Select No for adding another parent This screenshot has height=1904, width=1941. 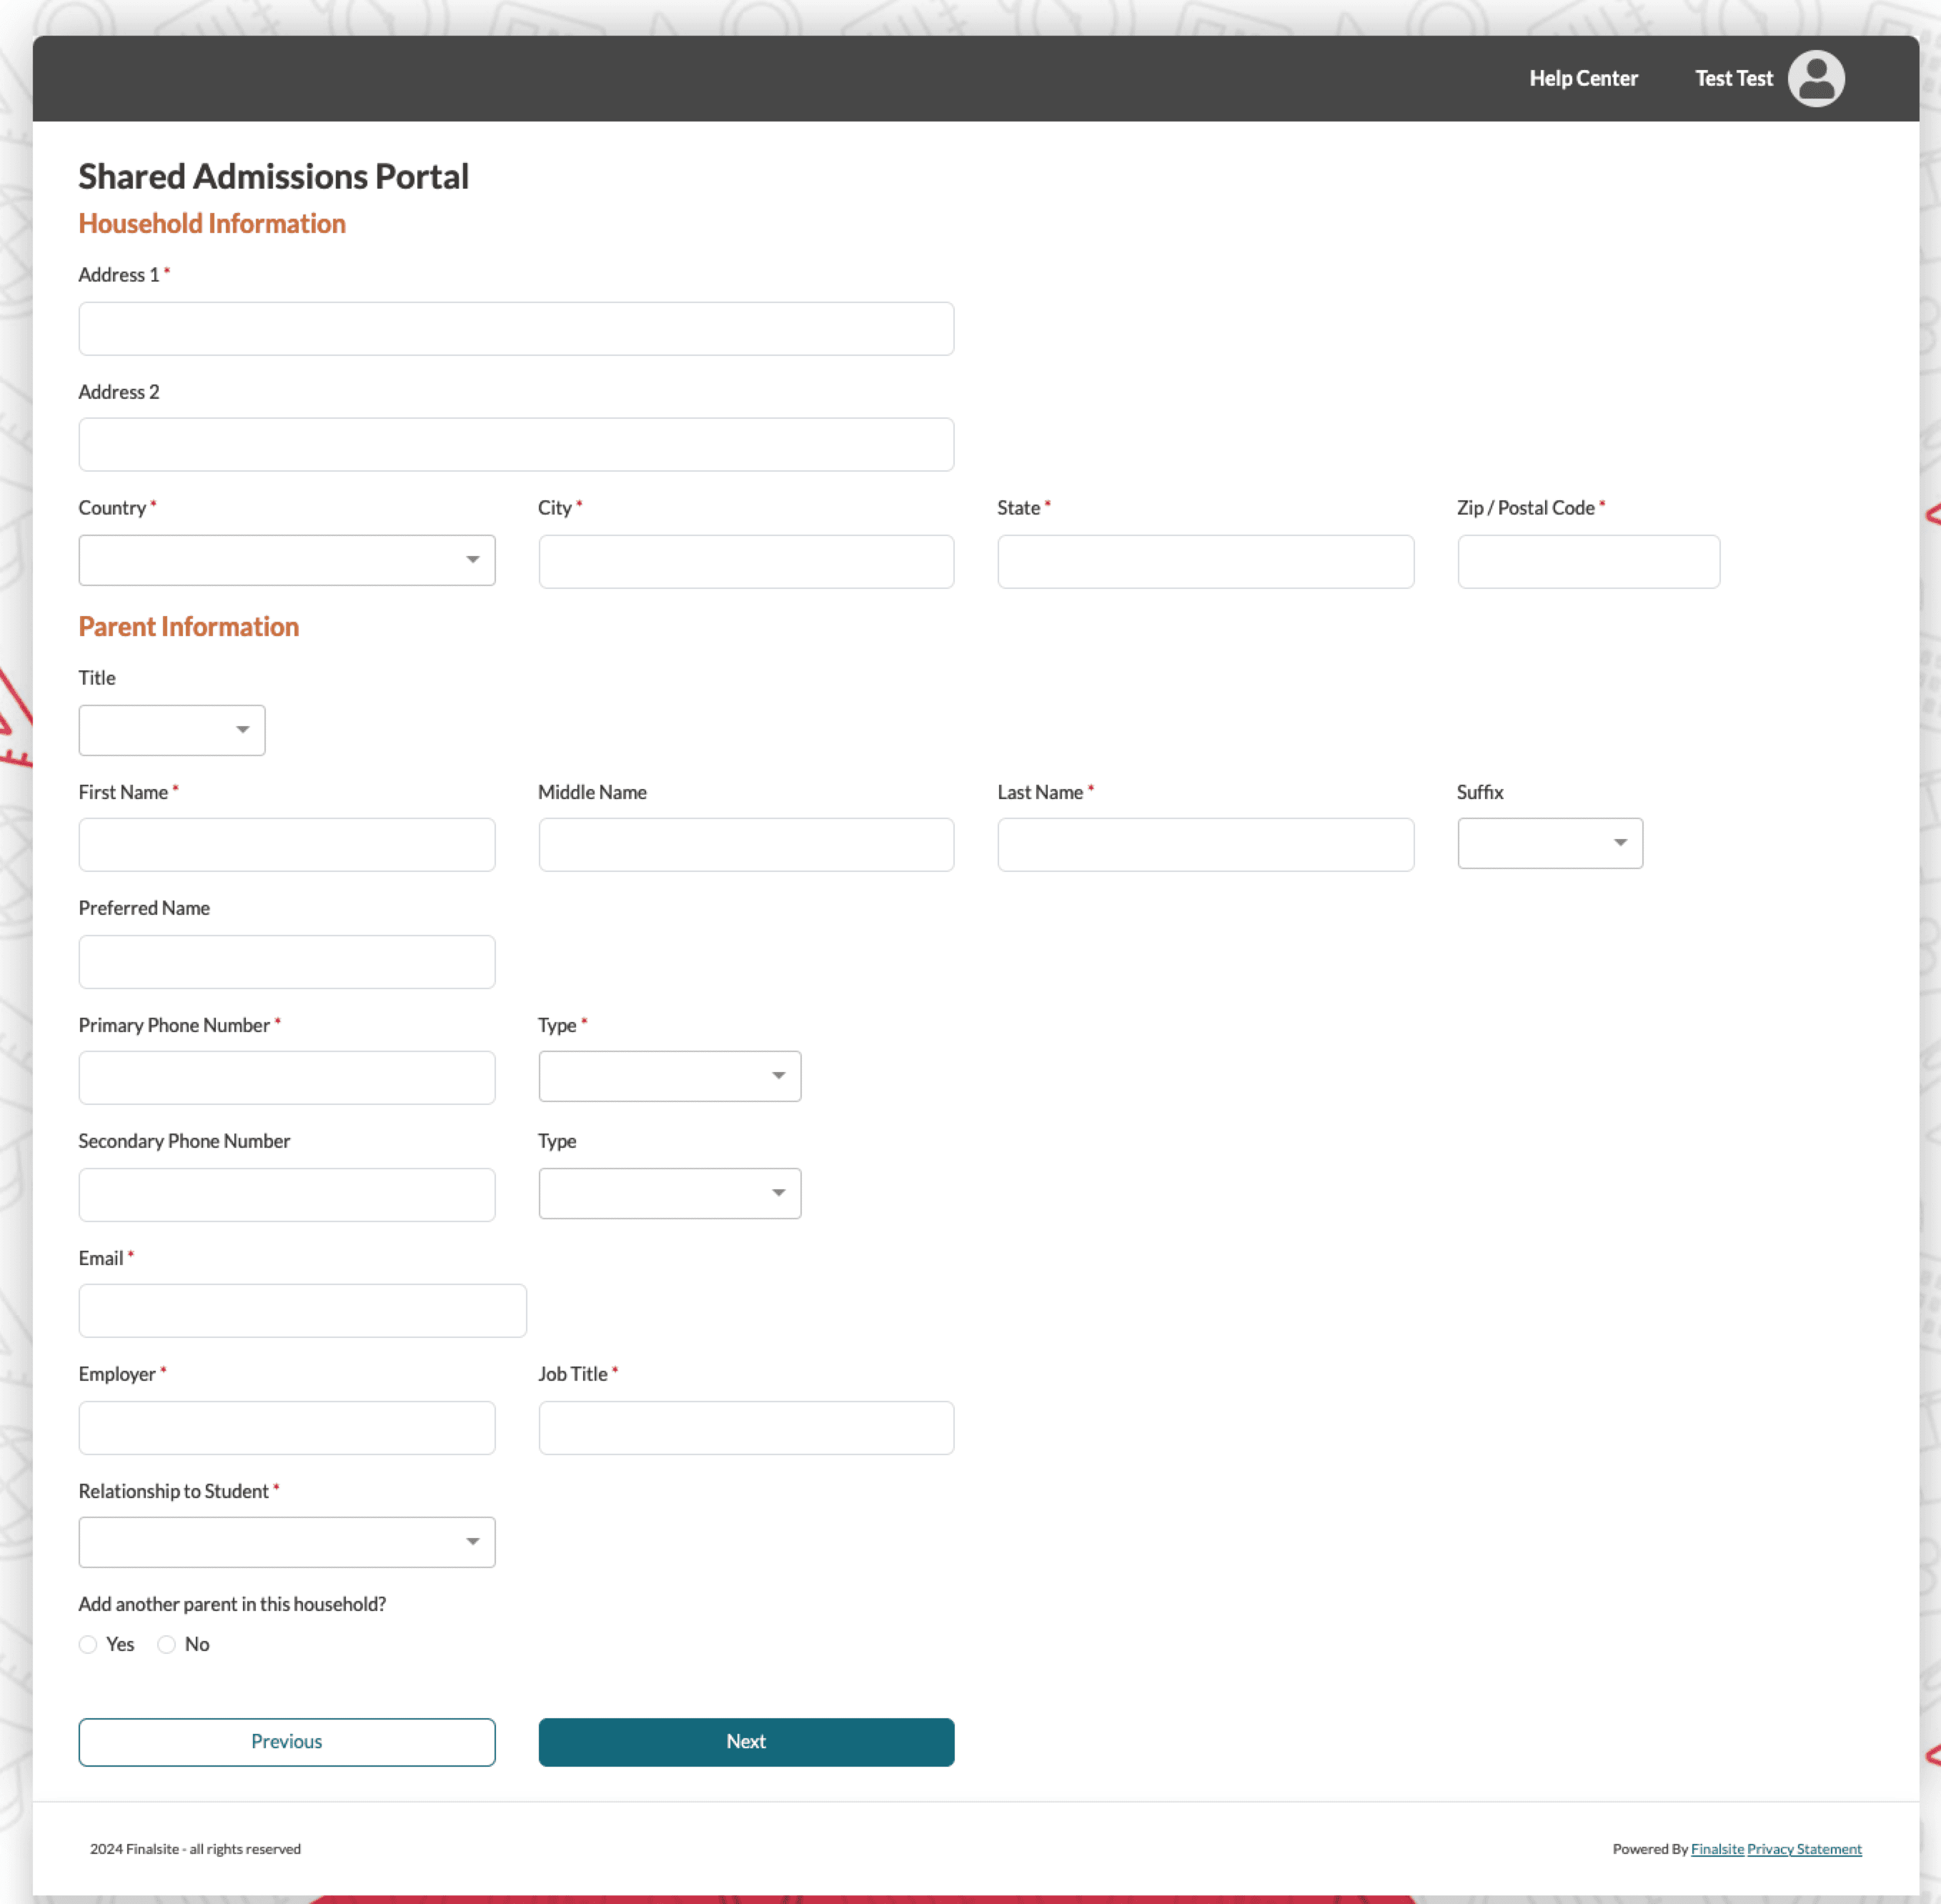click(x=167, y=1644)
